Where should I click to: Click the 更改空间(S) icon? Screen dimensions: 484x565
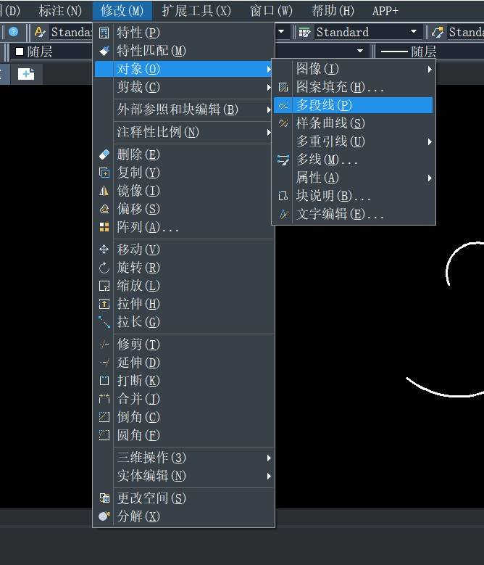click(104, 498)
